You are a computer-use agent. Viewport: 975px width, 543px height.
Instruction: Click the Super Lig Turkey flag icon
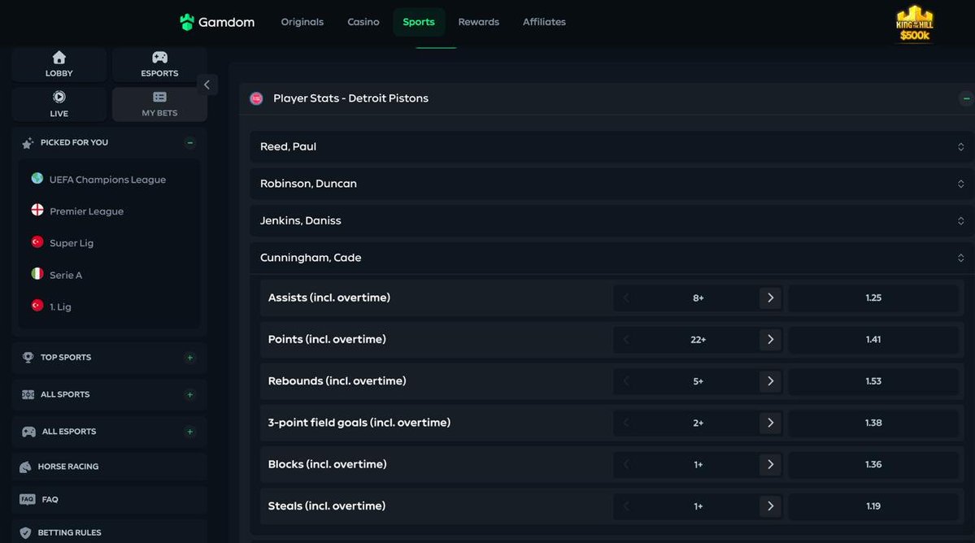37,242
